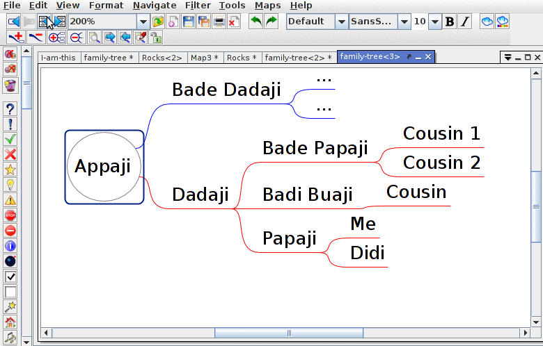Add the yellow star icon to node
This screenshot has height=346, width=543.
pos(10,170)
